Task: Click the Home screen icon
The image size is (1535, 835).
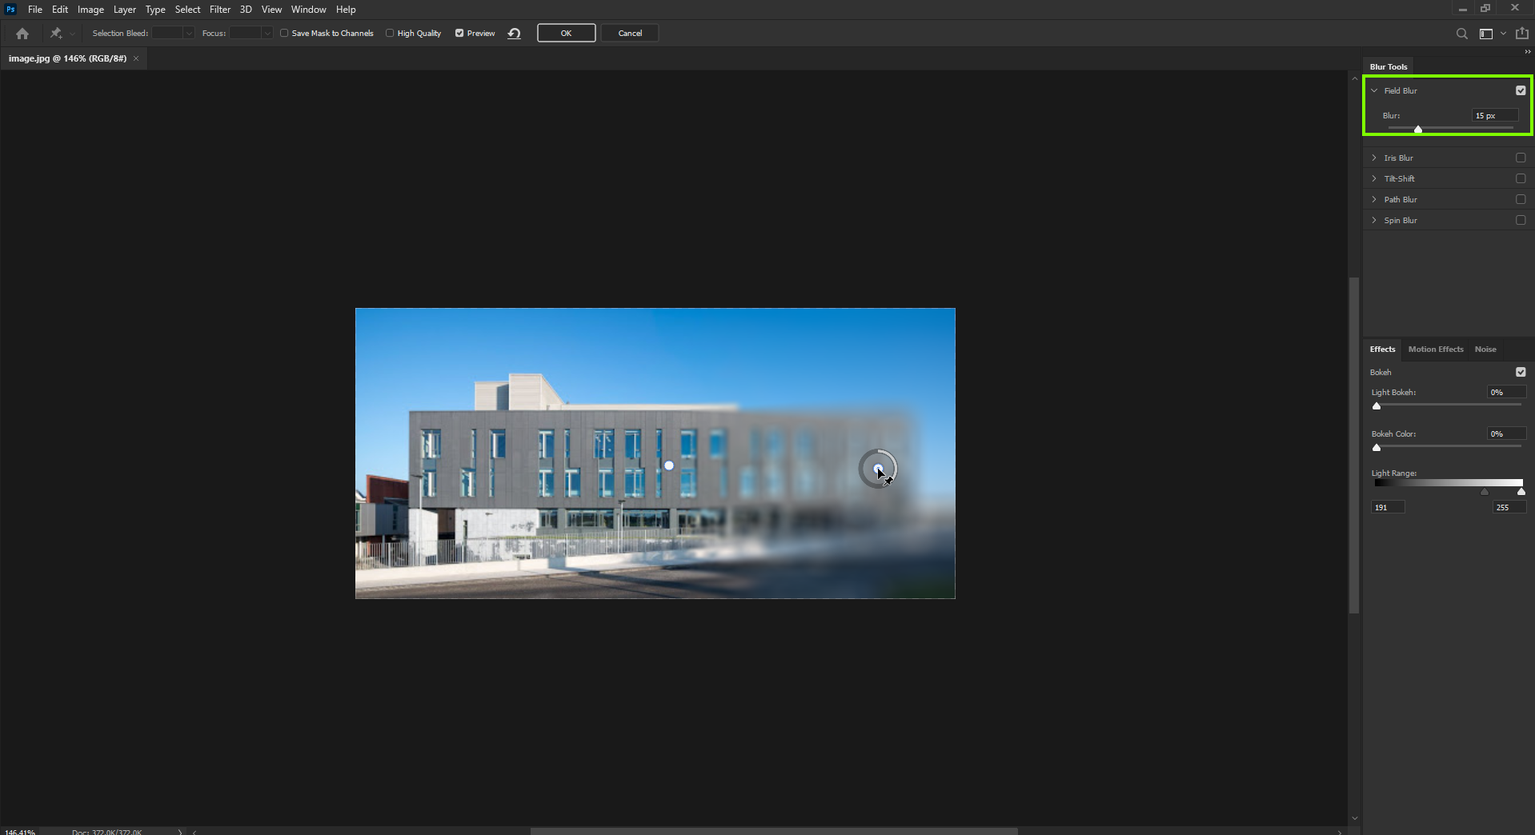Action: click(21, 33)
